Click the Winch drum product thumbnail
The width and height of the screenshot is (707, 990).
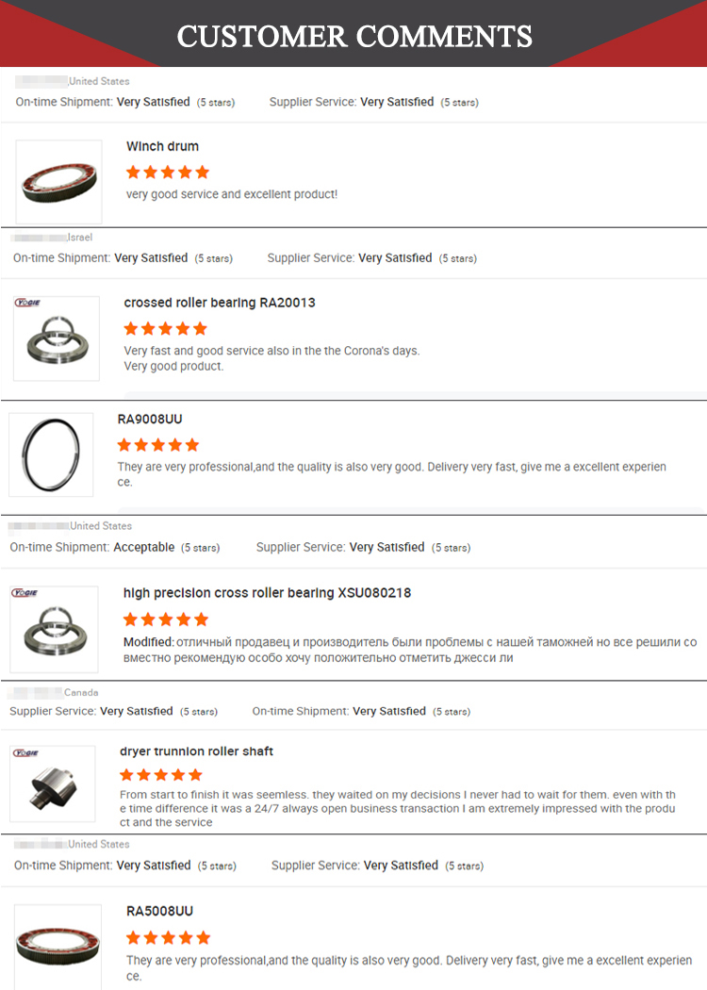pos(58,182)
